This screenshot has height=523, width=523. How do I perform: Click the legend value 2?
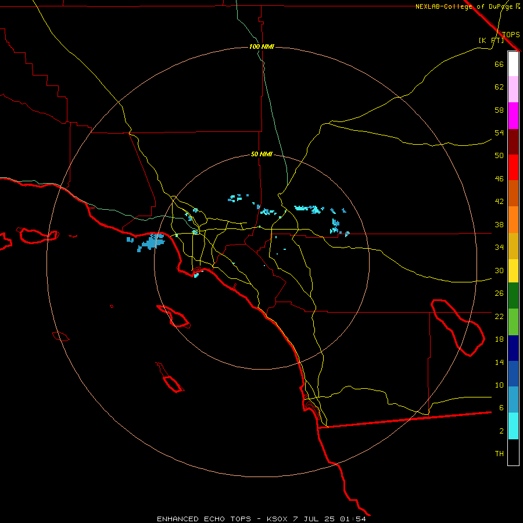tap(501, 431)
